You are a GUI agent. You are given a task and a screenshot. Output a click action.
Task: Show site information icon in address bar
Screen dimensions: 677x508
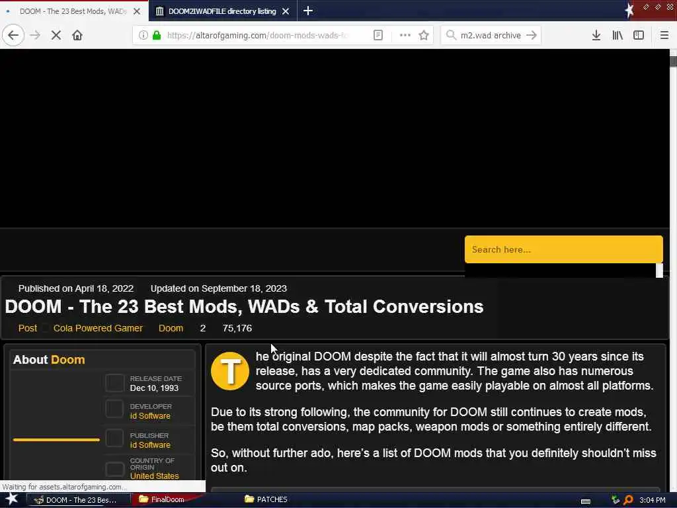click(143, 35)
